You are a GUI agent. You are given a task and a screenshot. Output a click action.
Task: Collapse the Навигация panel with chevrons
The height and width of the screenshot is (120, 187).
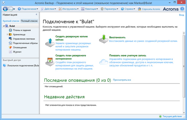36,14
